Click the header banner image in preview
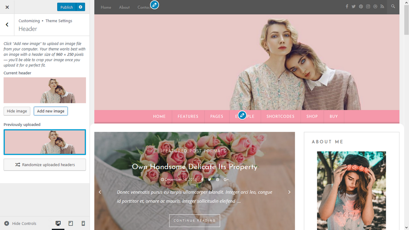 tap(247, 62)
